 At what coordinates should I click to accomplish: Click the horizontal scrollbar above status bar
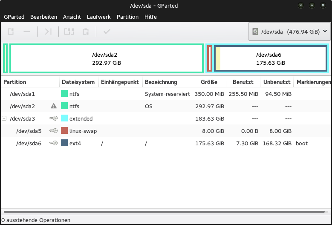[x=164, y=212]
